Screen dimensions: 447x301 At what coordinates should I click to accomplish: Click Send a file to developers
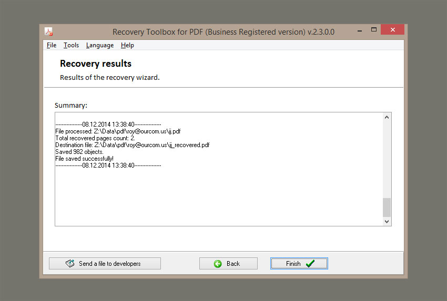click(x=105, y=263)
